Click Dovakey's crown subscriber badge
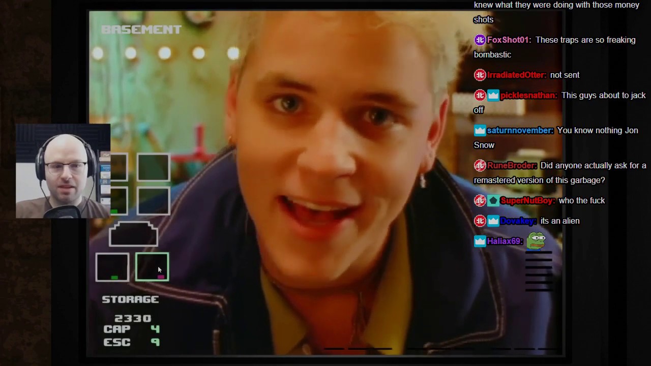 point(493,221)
